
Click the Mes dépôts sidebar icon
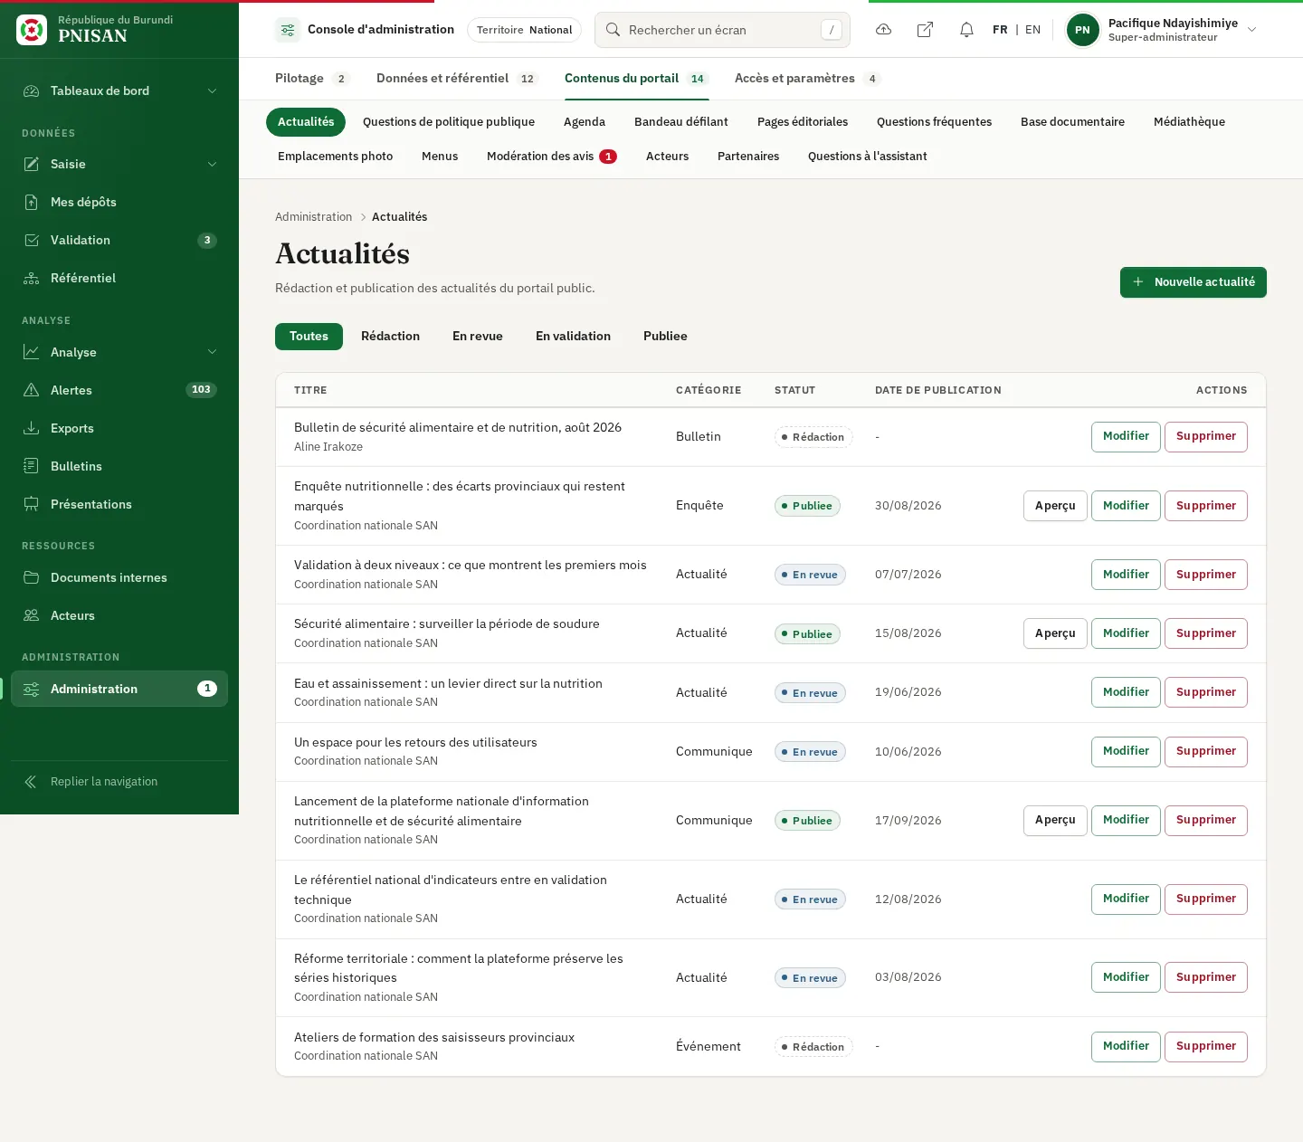point(32,202)
